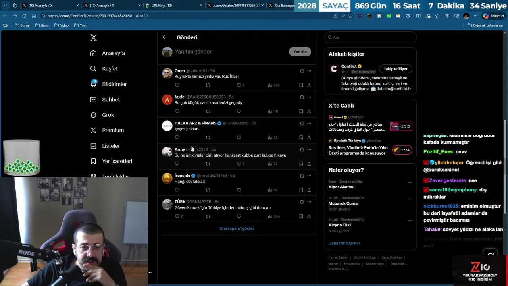Open Daha fazla göster under trends

[x=344, y=243]
